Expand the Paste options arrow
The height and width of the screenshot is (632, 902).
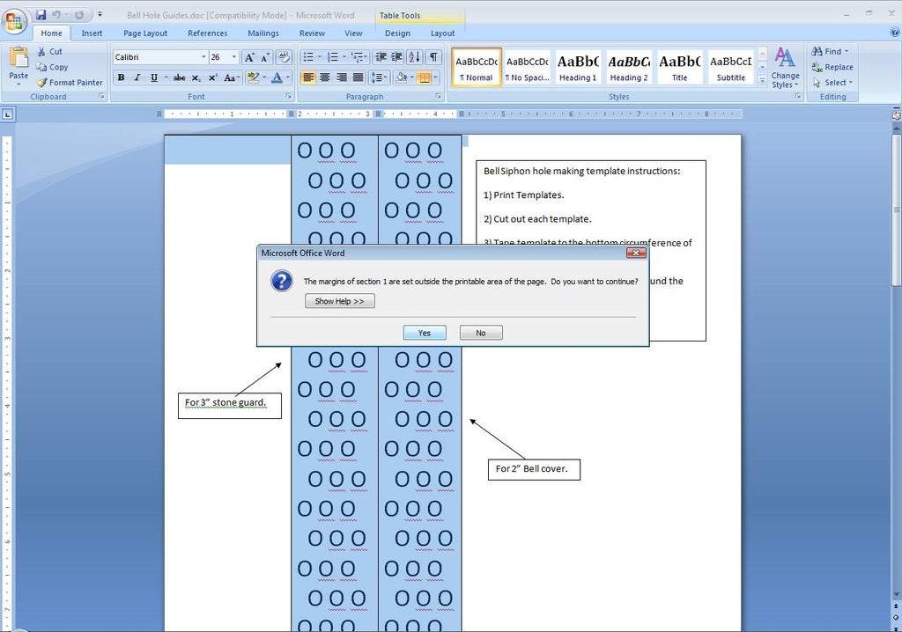point(18,85)
